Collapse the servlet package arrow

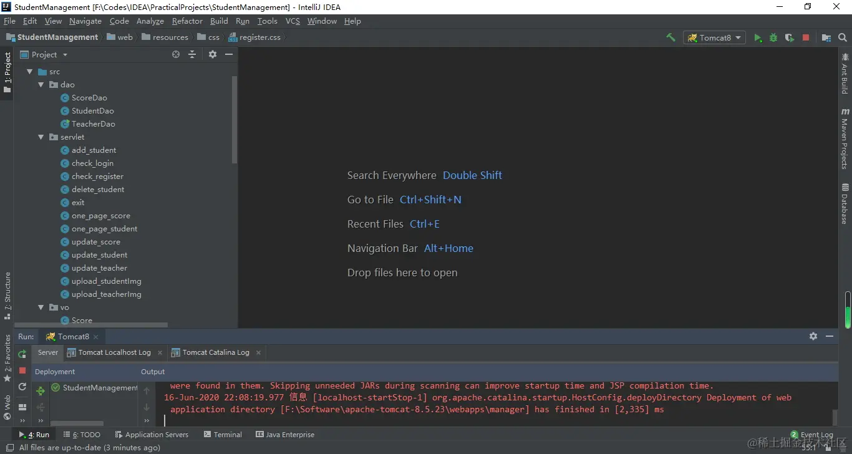[41, 137]
